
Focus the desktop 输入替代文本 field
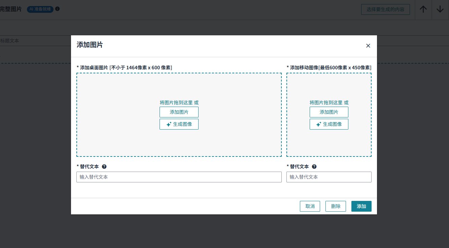tap(179, 177)
